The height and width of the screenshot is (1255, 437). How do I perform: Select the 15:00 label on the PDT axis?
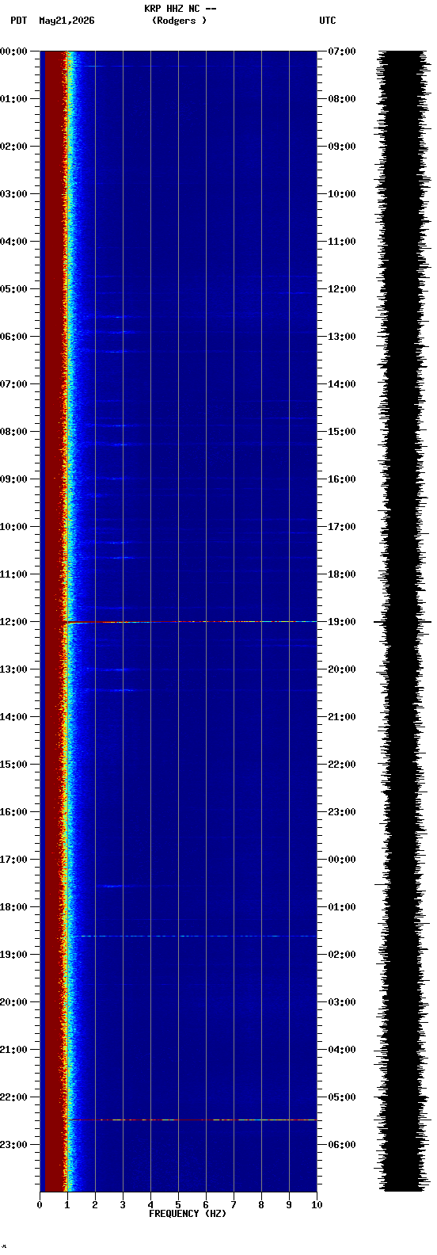tap(13, 765)
